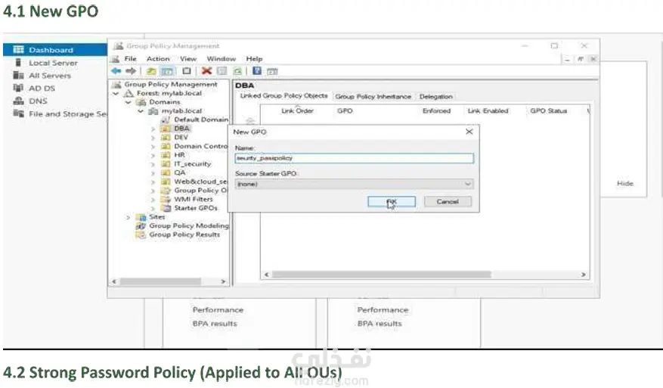This screenshot has height=388, width=663.
Task: Click the Forward arrow toolbar icon
Action: tap(131, 71)
